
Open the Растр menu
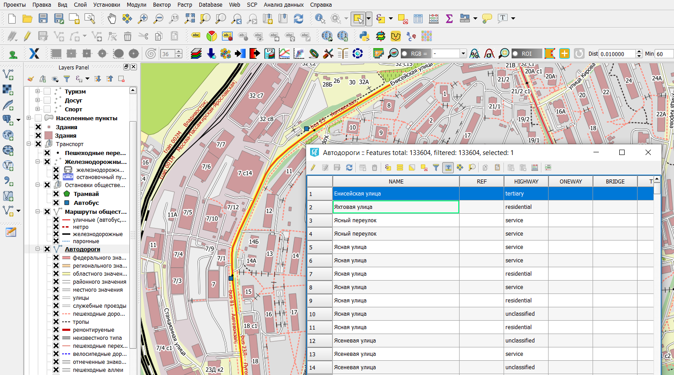185,4
